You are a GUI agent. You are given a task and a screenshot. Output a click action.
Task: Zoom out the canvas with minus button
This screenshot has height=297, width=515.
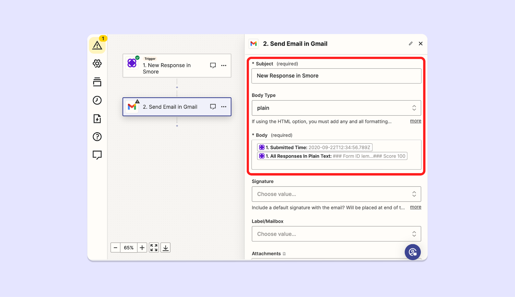point(116,248)
